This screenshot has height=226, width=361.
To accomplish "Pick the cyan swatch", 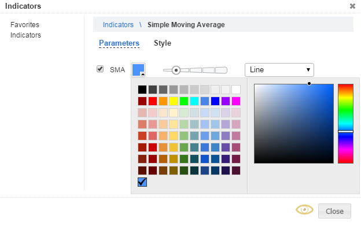I will pos(194,101).
